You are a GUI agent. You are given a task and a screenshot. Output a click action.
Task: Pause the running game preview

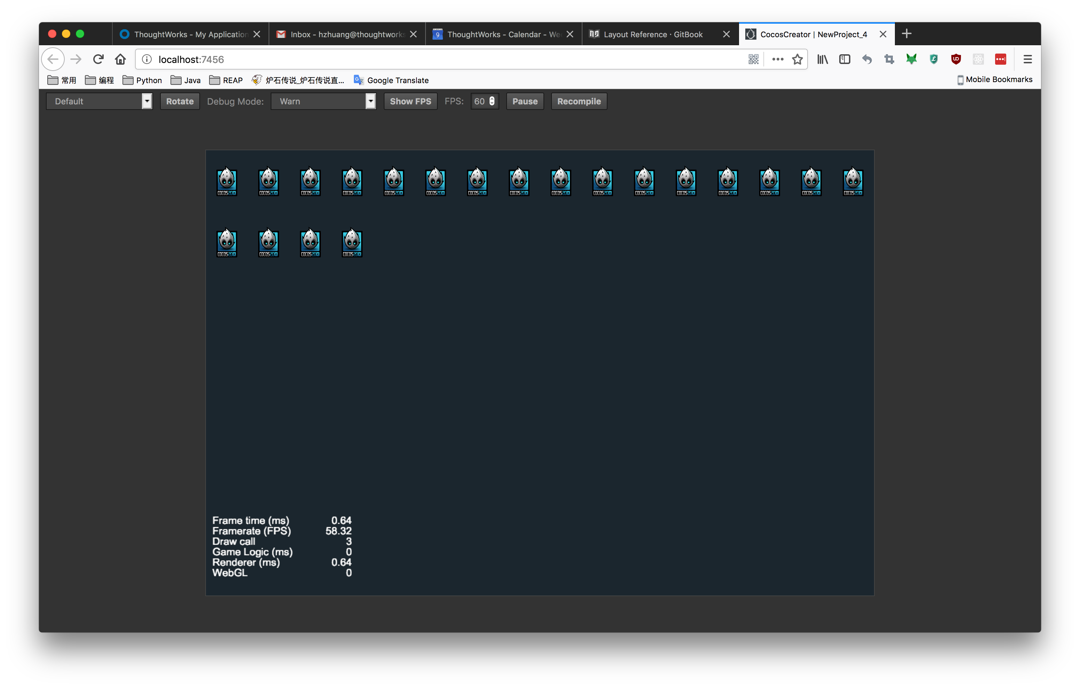525,101
